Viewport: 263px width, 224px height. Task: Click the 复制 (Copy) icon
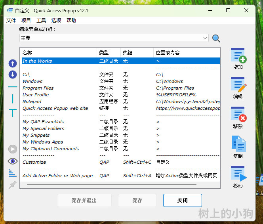[x=238, y=144]
